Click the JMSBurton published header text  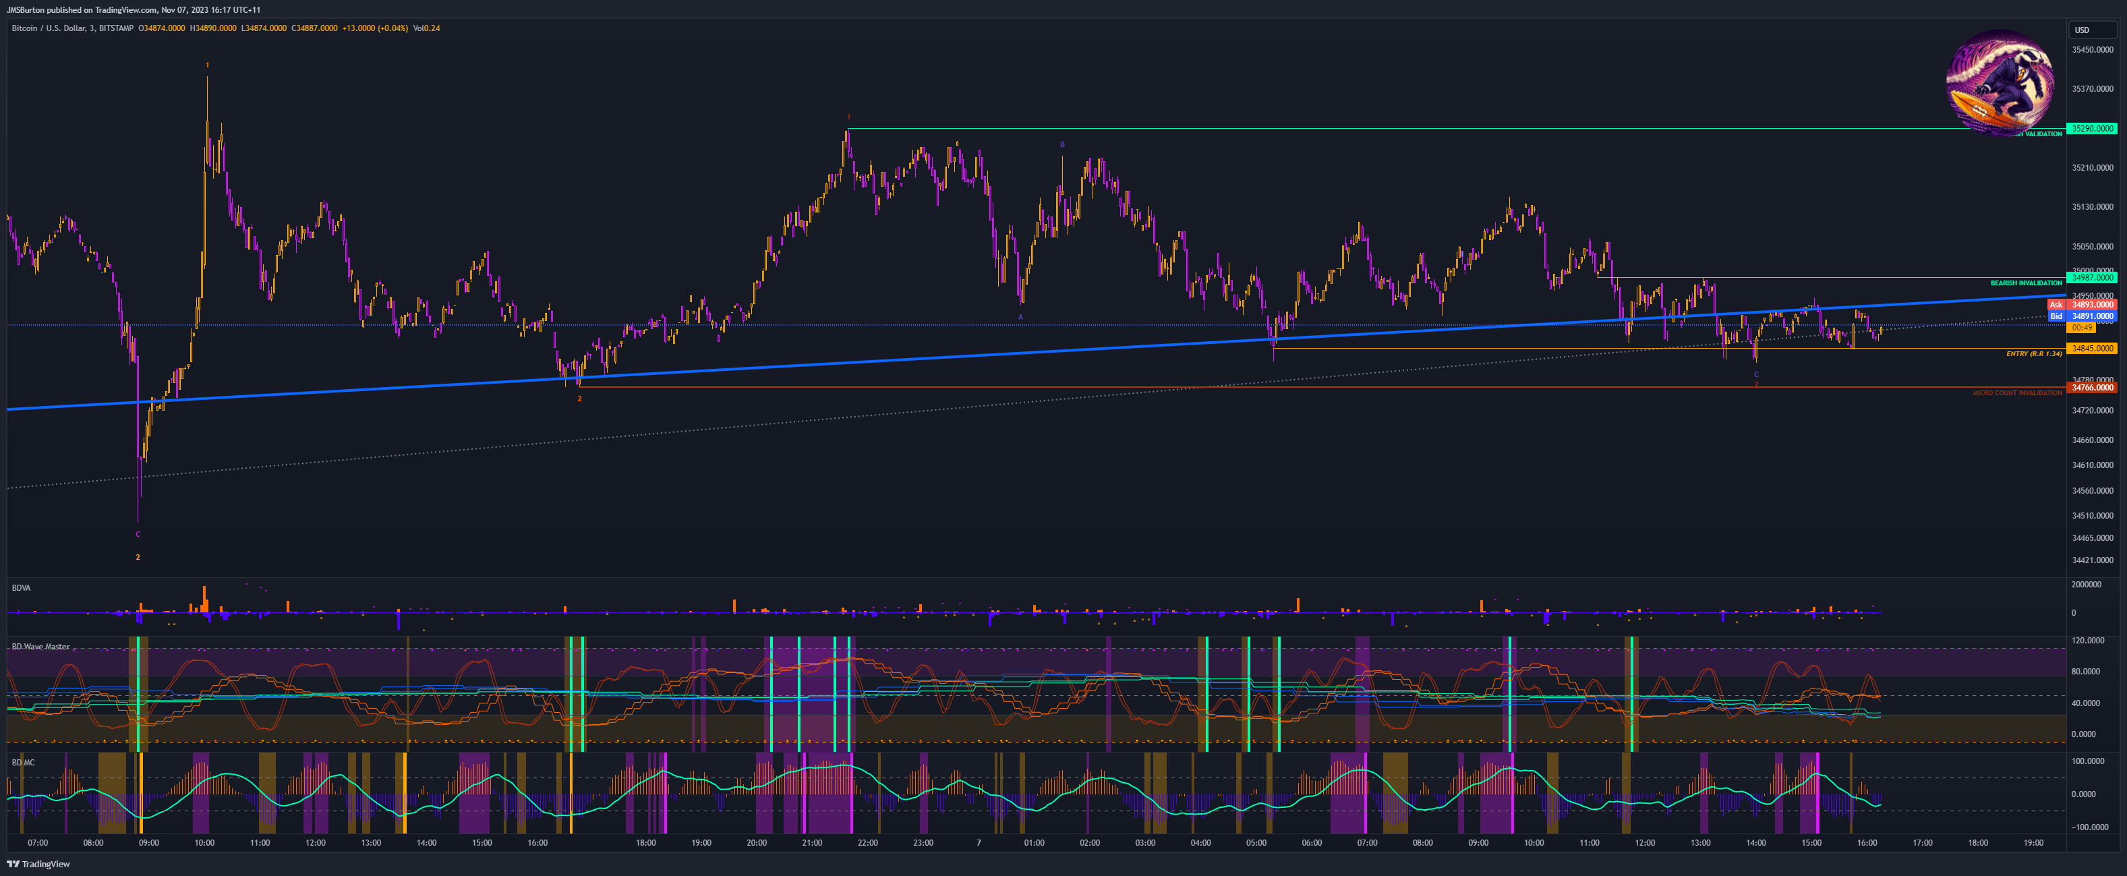pos(133,10)
